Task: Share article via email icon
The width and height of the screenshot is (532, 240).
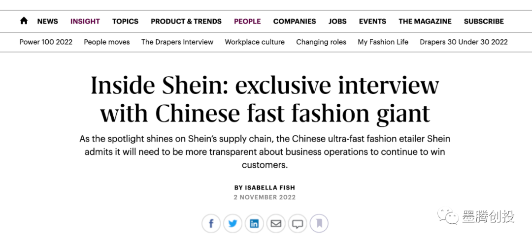Action: pos(276,224)
